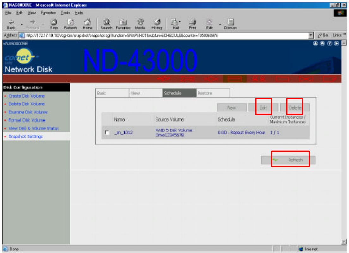Click the Source Volume column header

point(170,120)
